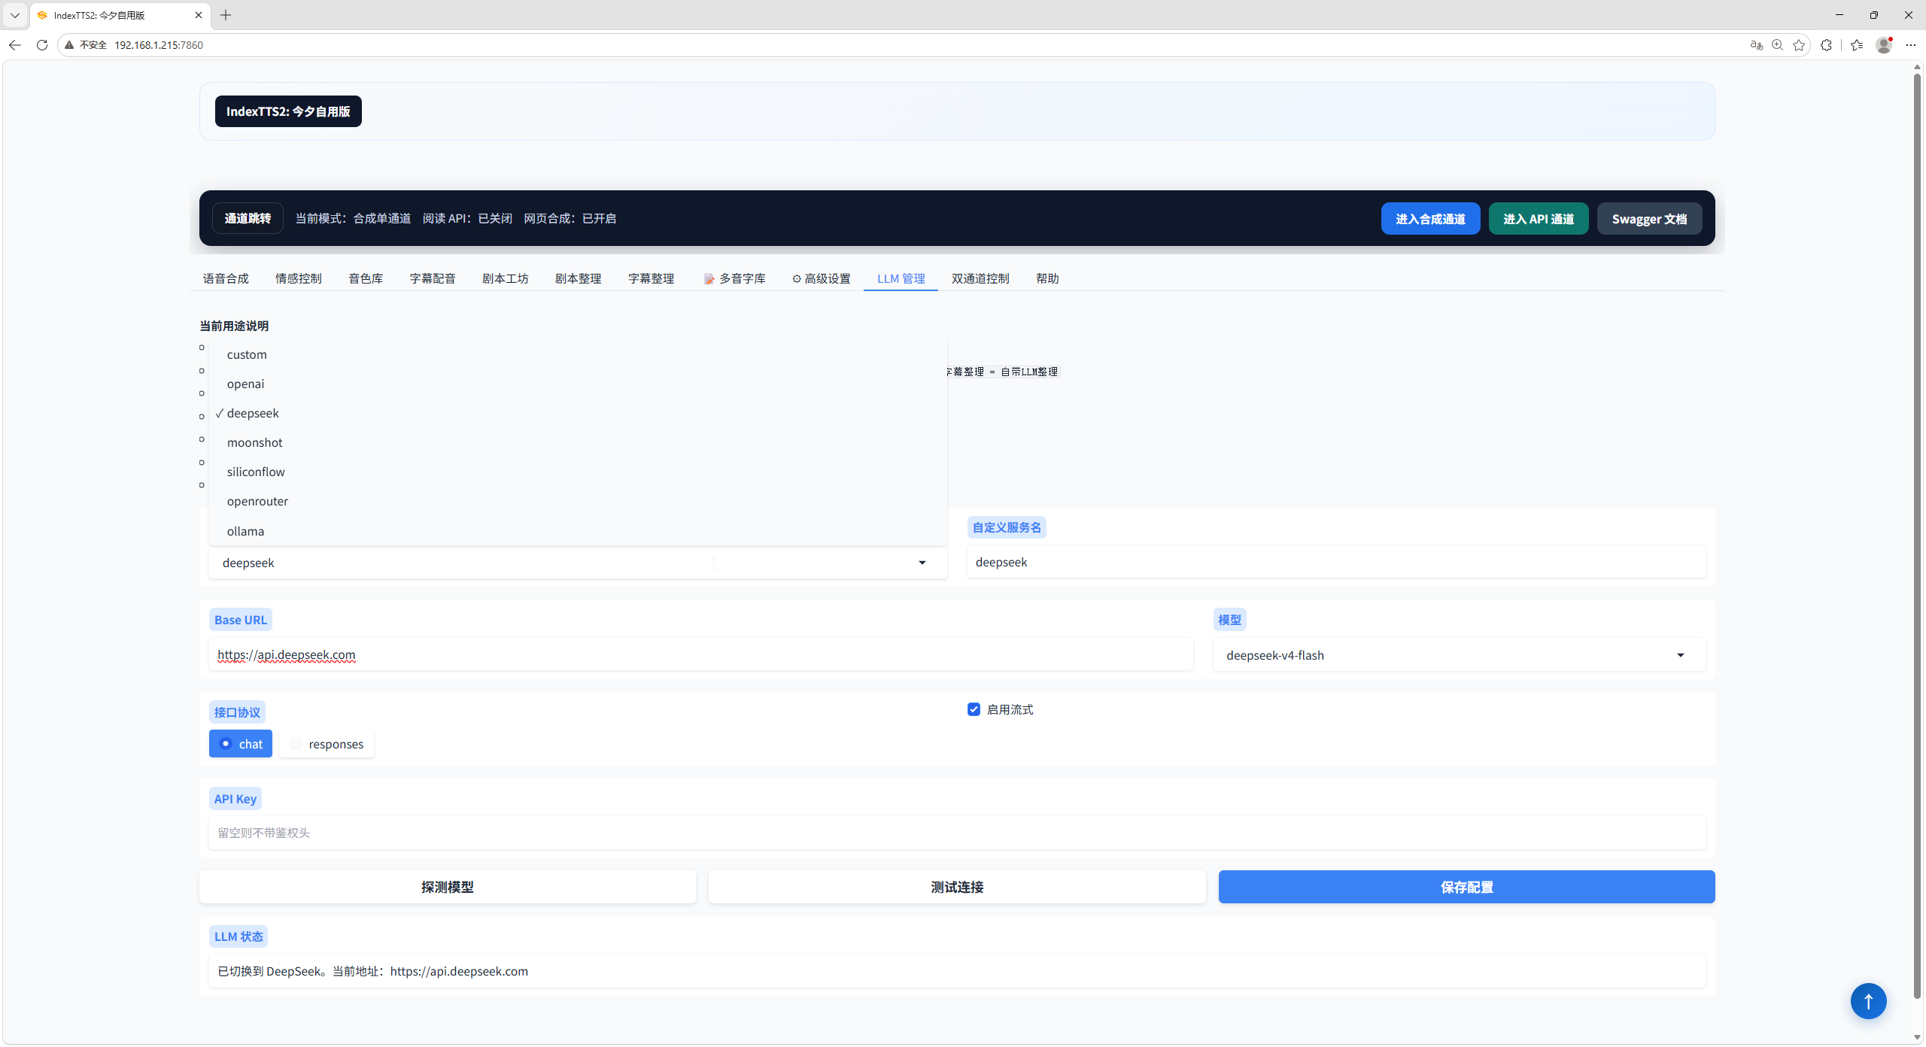Click the API Key input field
The width and height of the screenshot is (1926, 1047).
point(957,833)
